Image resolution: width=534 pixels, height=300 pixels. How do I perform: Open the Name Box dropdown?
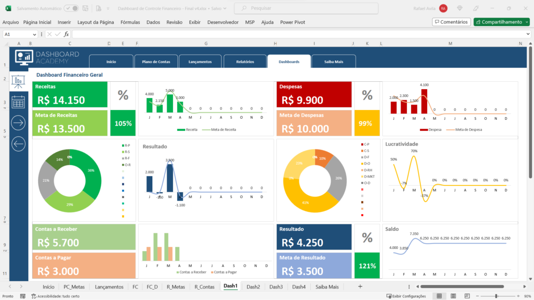click(x=34, y=34)
